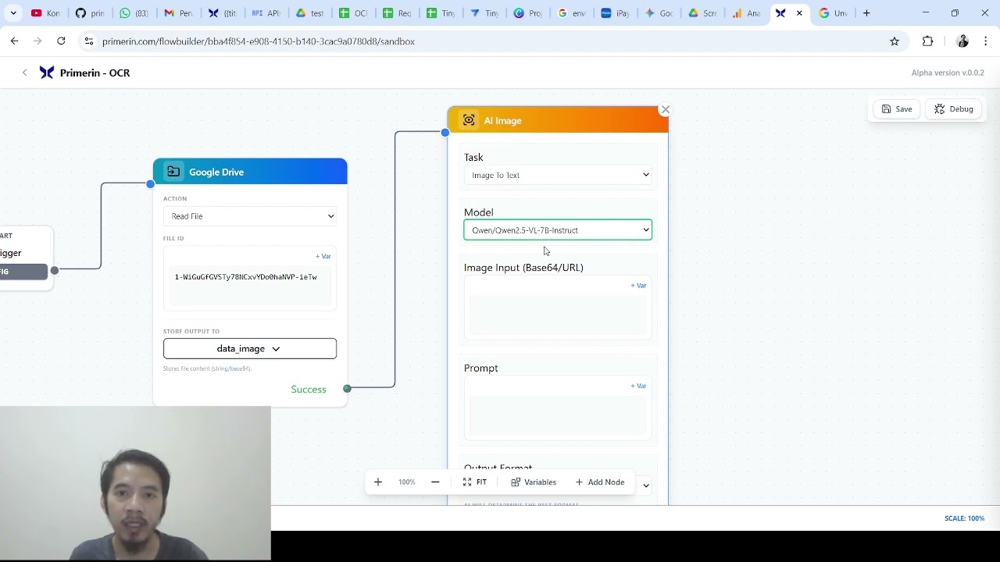Zoom out the canvas with minus icon

[x=435, y=482]
